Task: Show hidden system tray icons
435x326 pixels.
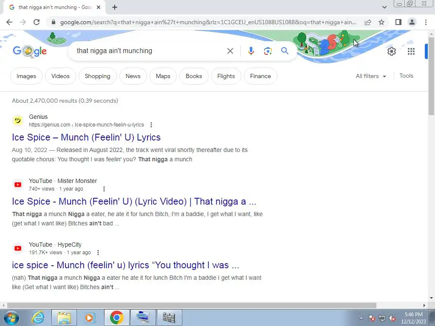Action: pyautogui.click(x=361, y=318)
